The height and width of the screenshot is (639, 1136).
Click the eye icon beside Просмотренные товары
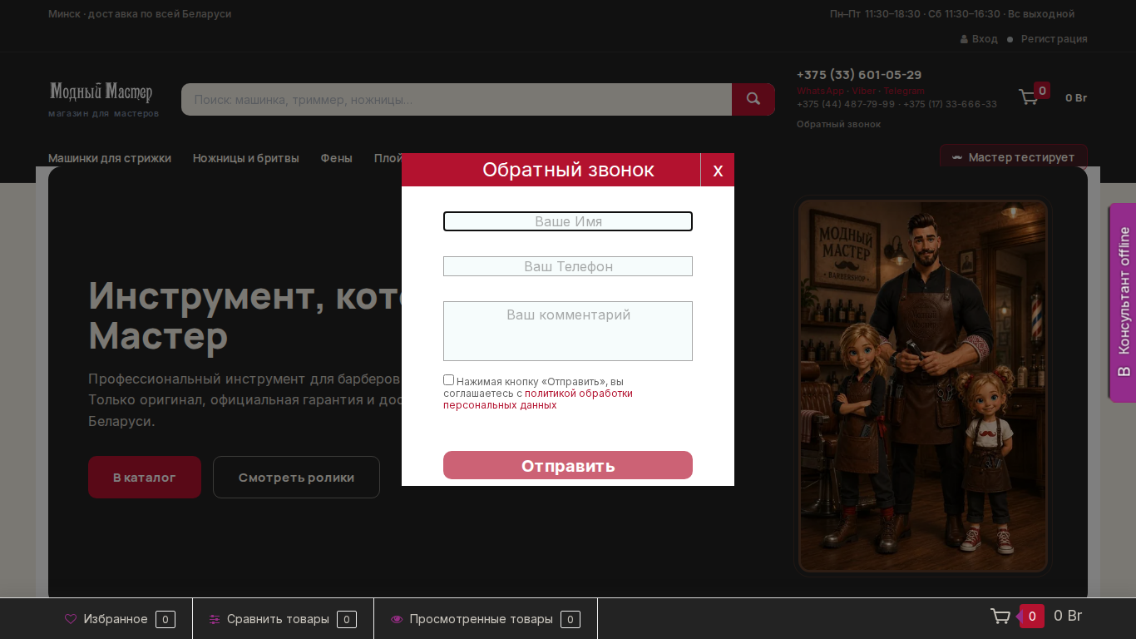coord(397,619)
